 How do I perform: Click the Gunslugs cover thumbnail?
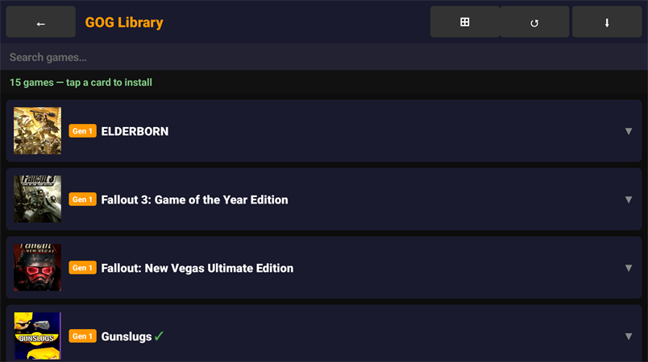pyautogui.click(x=37, y=336)
